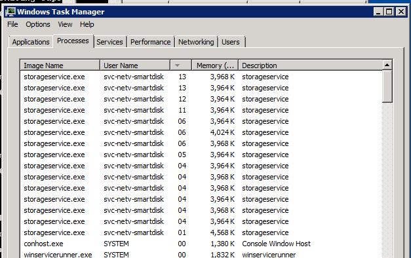
Task: Switch to the Services tab
Action: (109, 42)
